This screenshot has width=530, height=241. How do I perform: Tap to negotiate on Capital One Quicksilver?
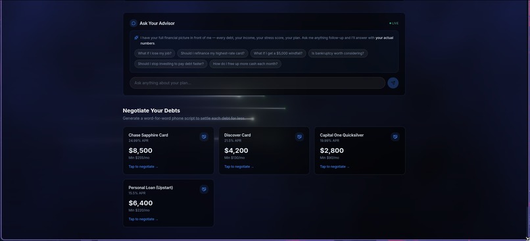pyautogui.click(x=335, y=167)
